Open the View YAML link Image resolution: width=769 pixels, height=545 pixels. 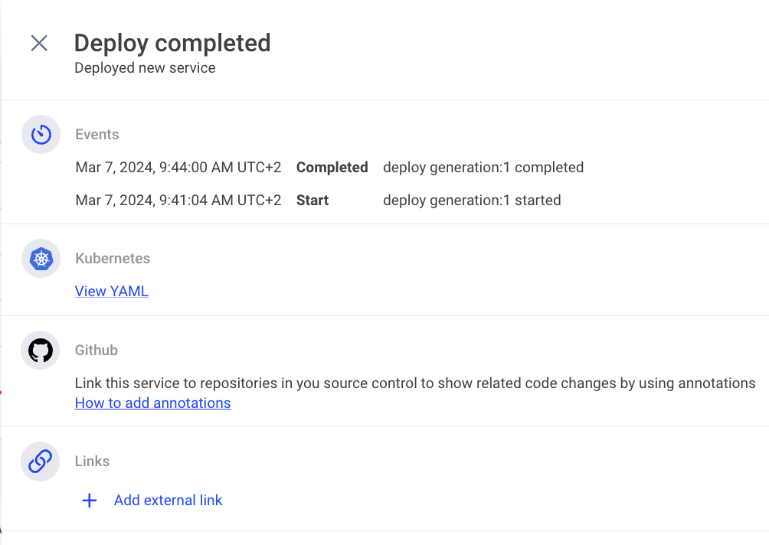112,292
